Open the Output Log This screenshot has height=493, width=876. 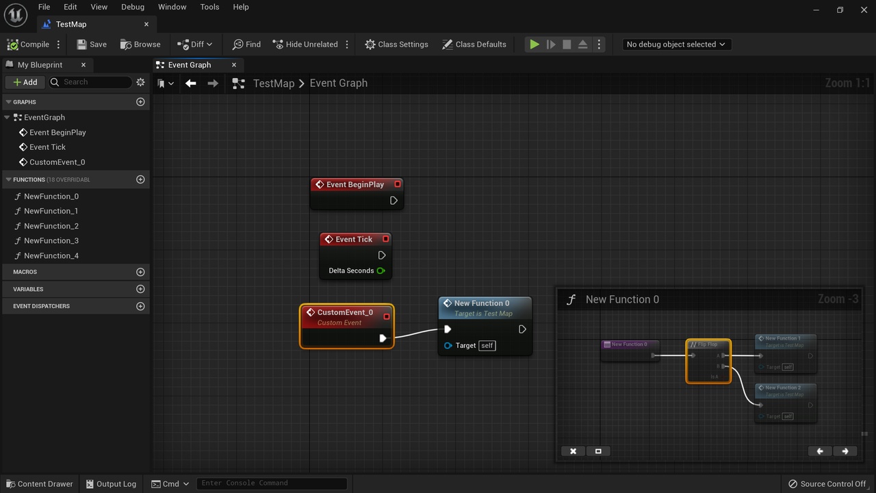tap(111, 483)
